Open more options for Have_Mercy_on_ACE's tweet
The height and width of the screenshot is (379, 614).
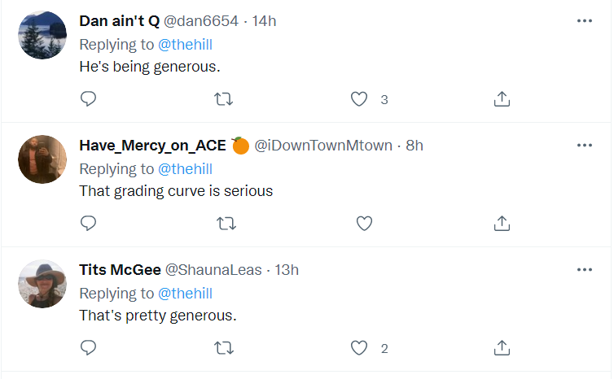pyautogui.click(x=584, y=146)
